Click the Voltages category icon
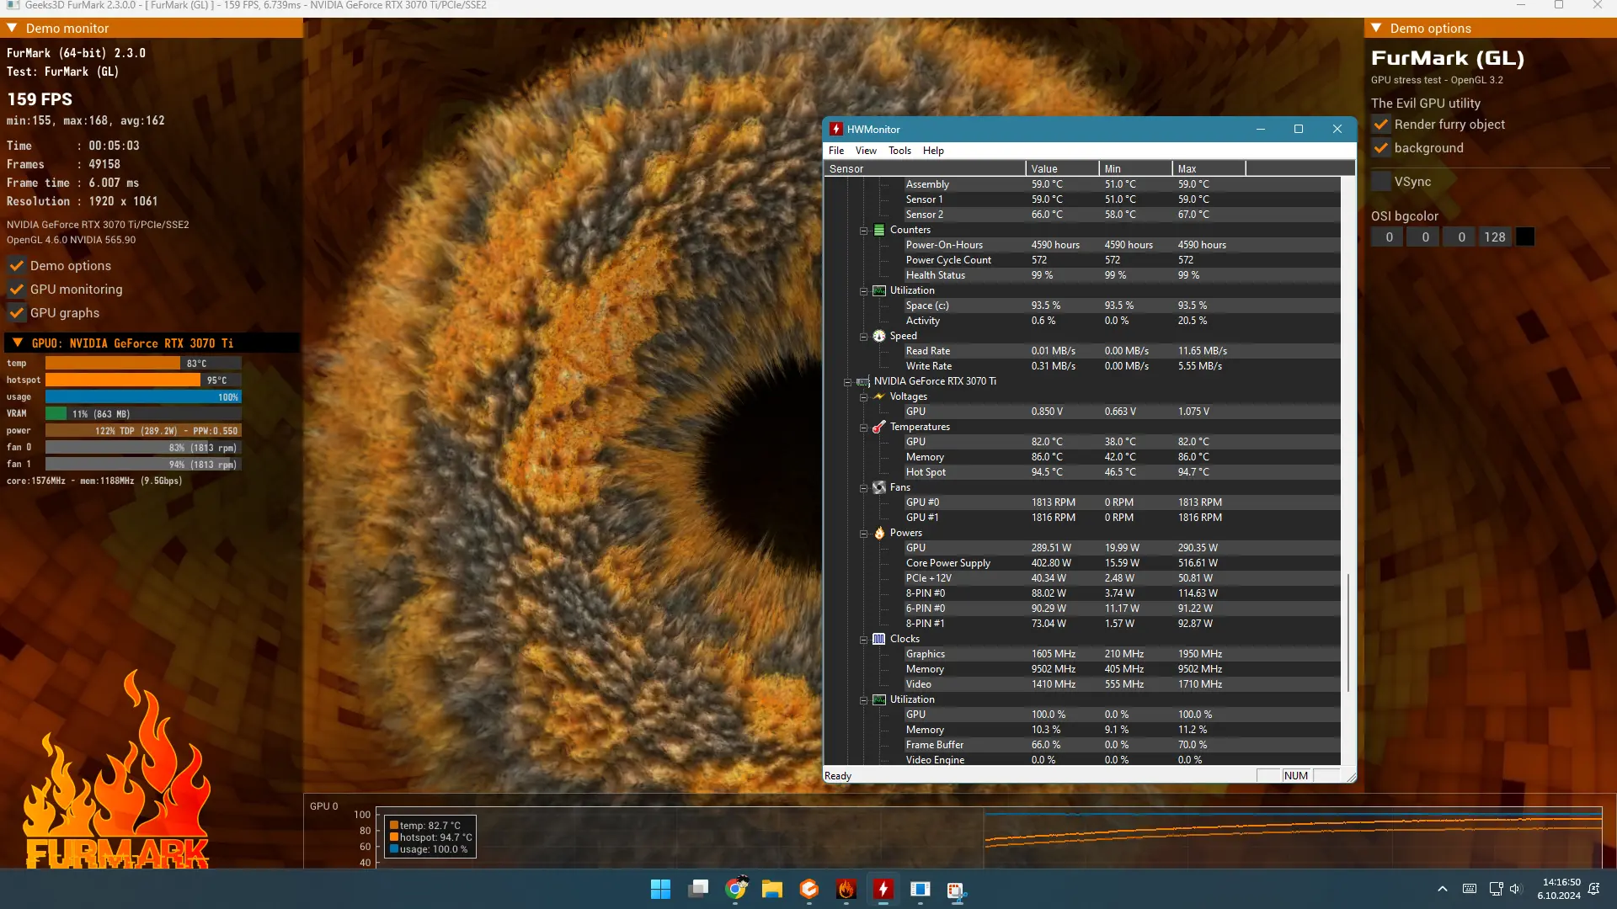This screenshot has height=909, width=1617. click(879, 396)
